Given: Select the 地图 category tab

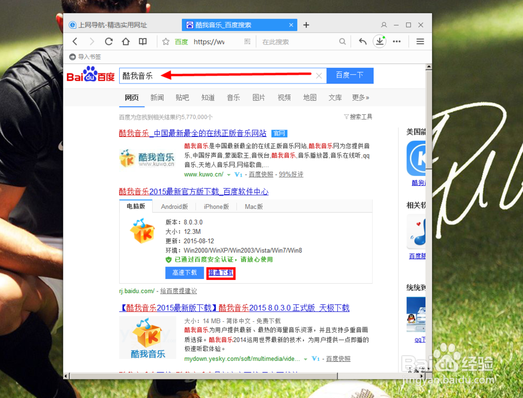Looking at the screenshot, I should coord(310,98).
